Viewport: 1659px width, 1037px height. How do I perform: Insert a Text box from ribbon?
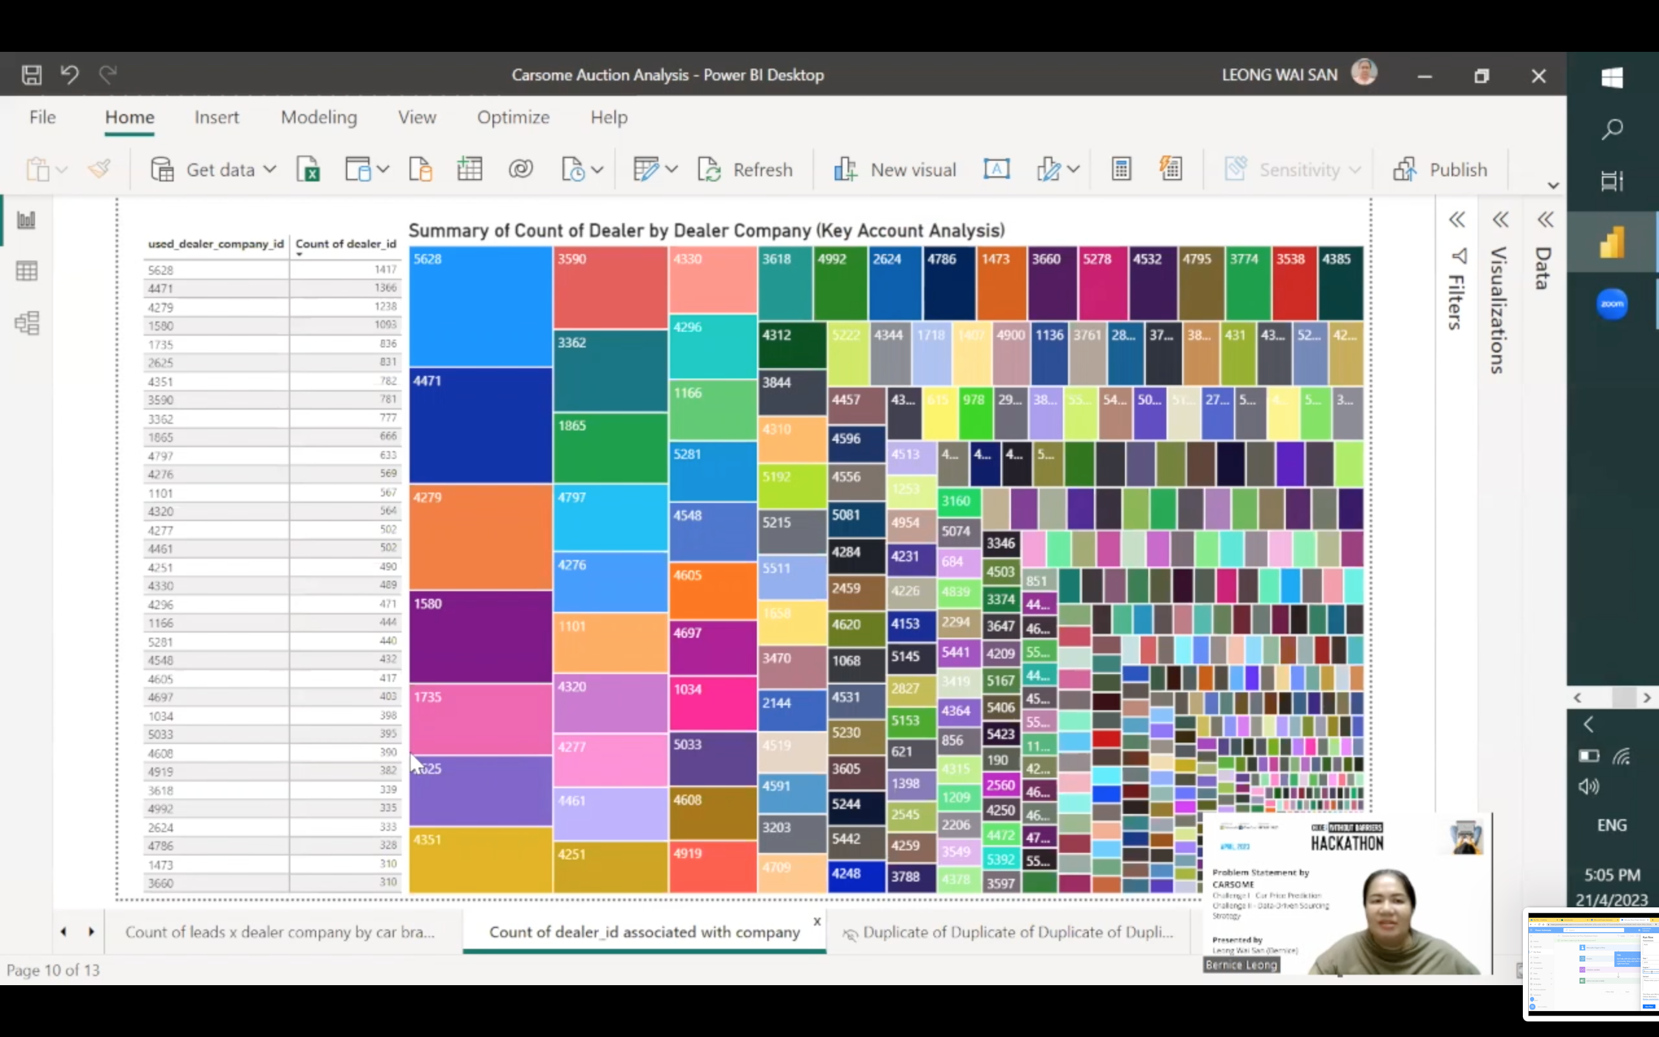click(x=996, y=169)
